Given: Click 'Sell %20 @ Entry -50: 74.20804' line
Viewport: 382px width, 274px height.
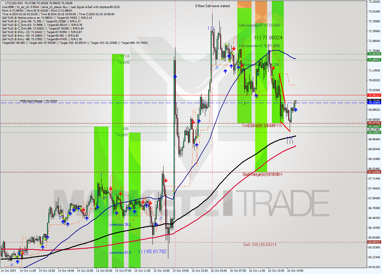Looking at the screenshot, I should coord(40,36).
